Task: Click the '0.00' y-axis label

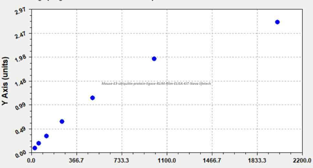Action: 21,154
